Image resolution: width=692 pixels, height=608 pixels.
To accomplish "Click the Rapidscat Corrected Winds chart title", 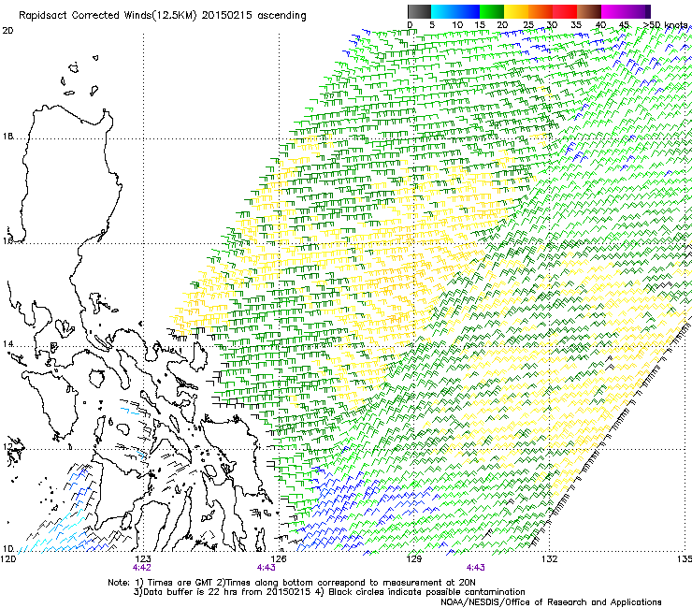I will pos(163,15).
